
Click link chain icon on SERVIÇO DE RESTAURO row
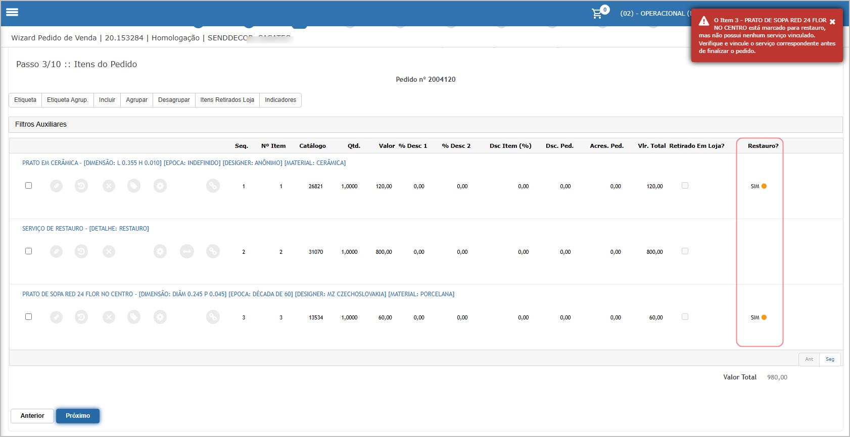(x=213, y=251)
